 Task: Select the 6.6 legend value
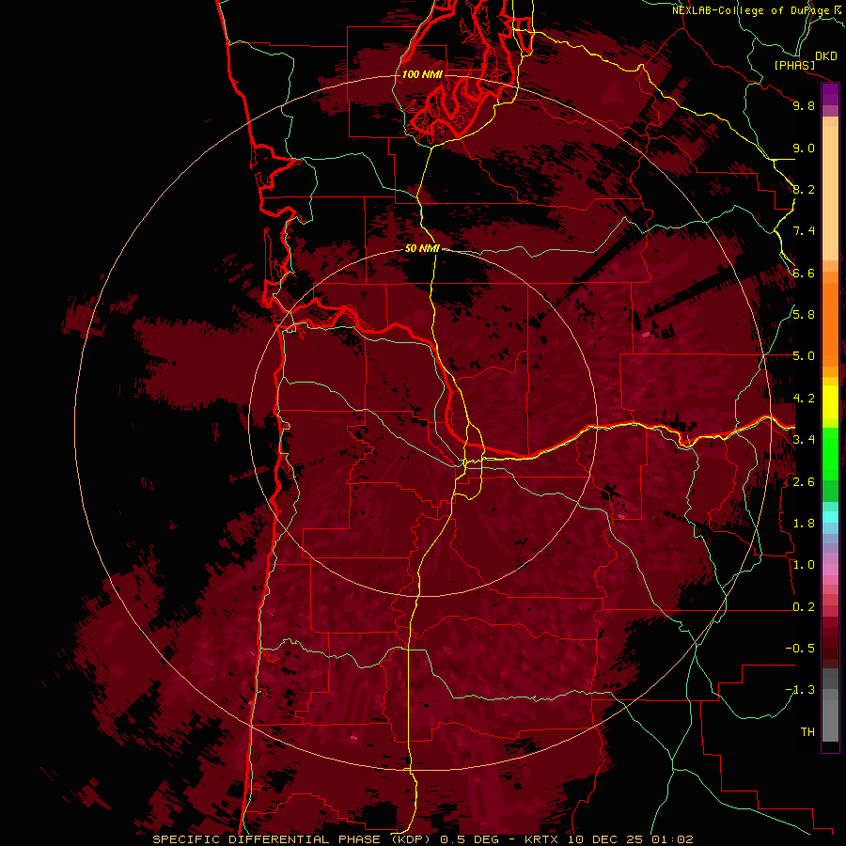804,273
